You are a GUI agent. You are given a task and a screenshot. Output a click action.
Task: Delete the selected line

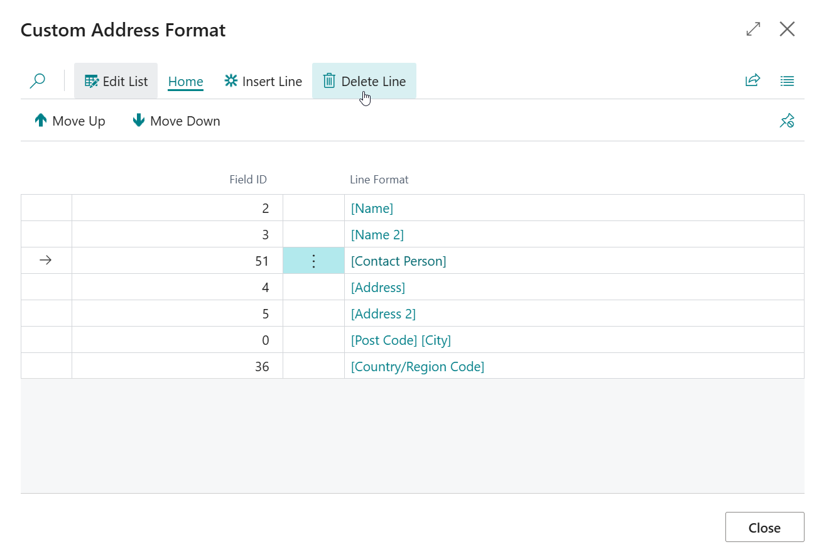[x=364, y=81]
